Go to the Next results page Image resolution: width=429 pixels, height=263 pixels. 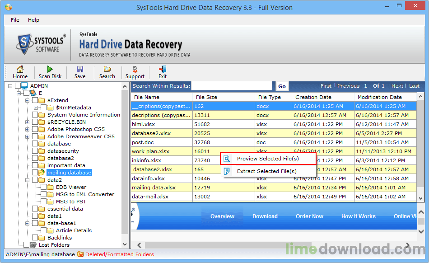[x=397, y=86]
